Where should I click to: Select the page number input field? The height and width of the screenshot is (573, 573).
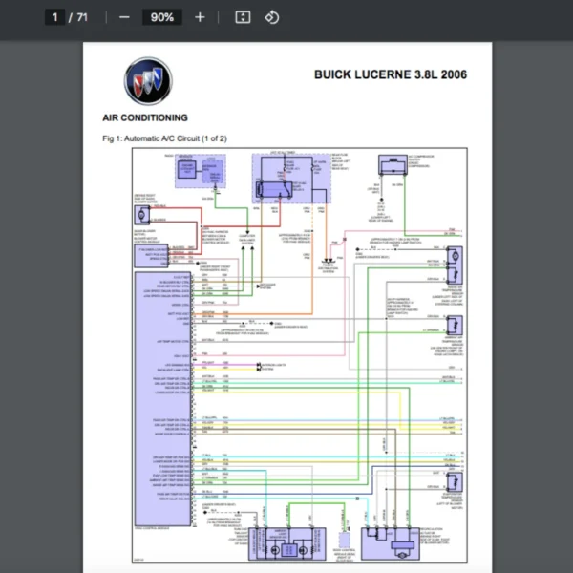(x=56, y=17)
